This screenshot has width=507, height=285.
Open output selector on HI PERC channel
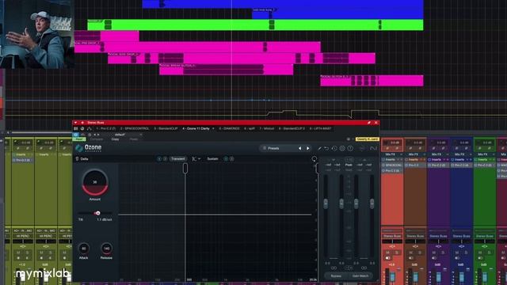23,236
